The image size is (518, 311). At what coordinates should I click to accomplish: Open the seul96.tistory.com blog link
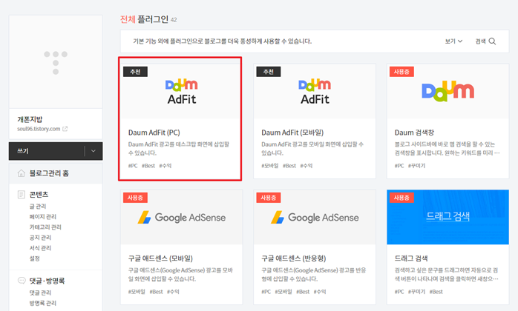(x=39, y=129)
